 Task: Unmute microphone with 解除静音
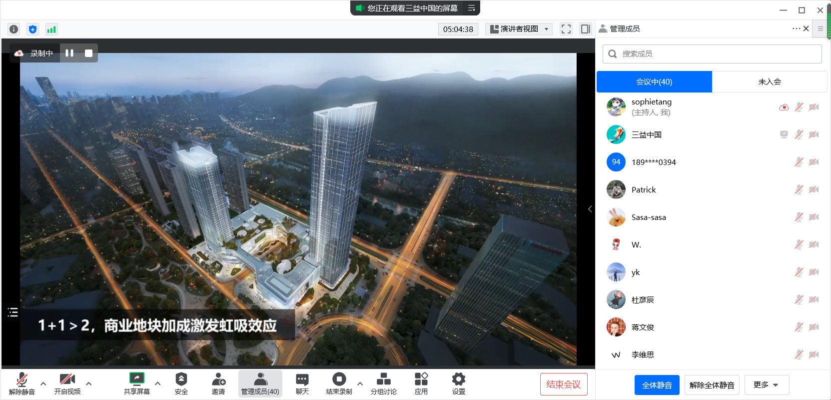(22, 384)
